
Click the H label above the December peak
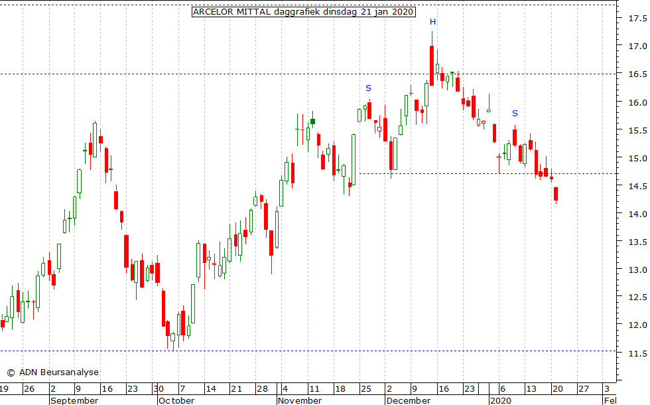point(432,22)
